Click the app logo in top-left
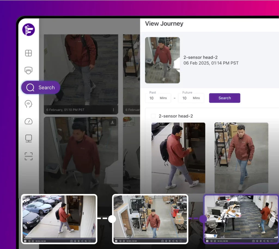The image size is (279, 249). click(x=29, y=30)
